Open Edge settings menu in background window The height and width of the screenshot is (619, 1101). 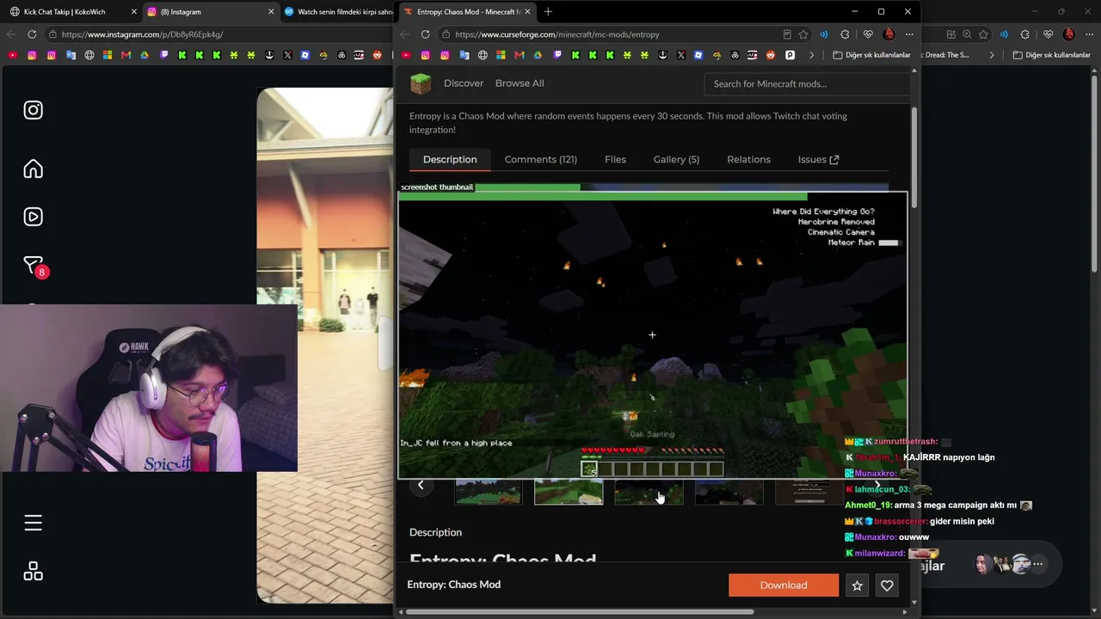(1089, 34)
